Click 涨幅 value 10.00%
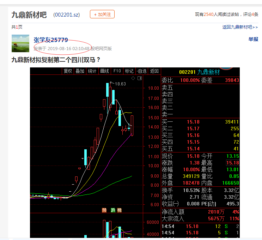262x240 pixels. coord(191,169)
